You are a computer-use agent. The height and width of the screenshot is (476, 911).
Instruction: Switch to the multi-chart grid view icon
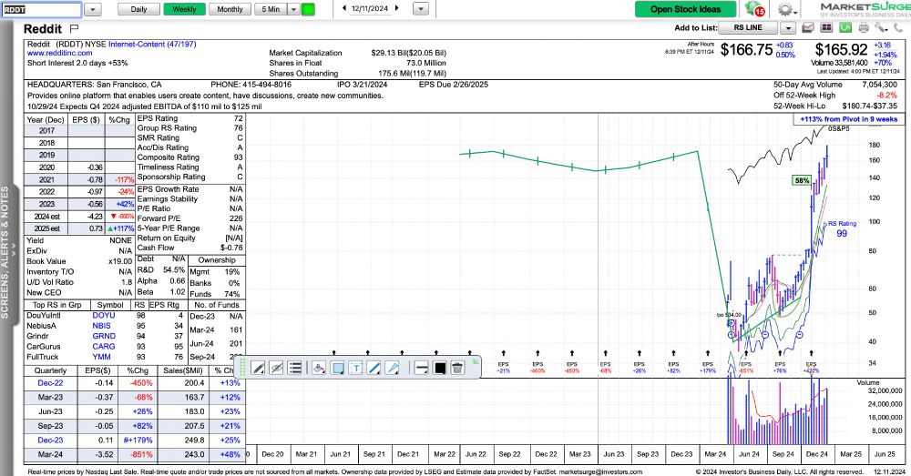pos(826,27)
